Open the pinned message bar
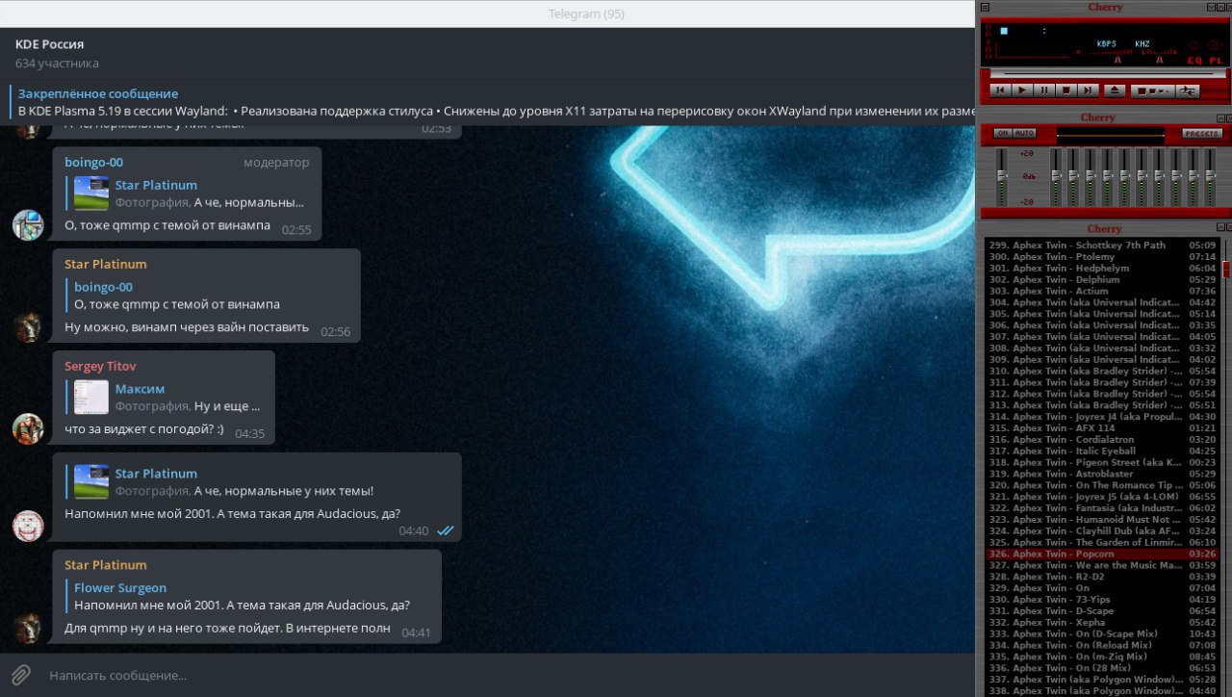The image size is (1232, 697). [x=488, y=102]
